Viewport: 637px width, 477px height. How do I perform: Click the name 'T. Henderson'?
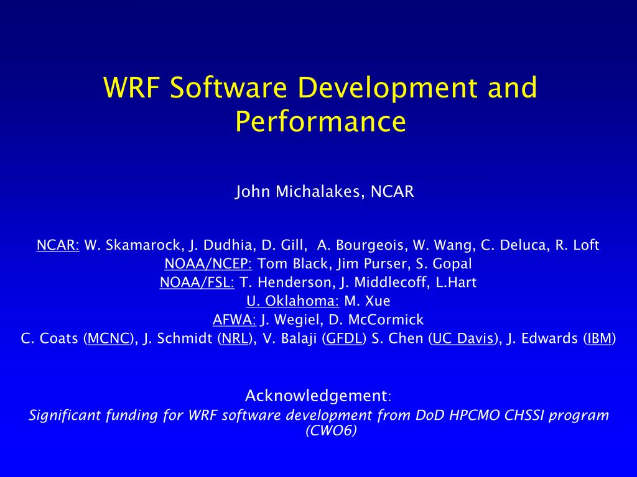tap(286, 283)
